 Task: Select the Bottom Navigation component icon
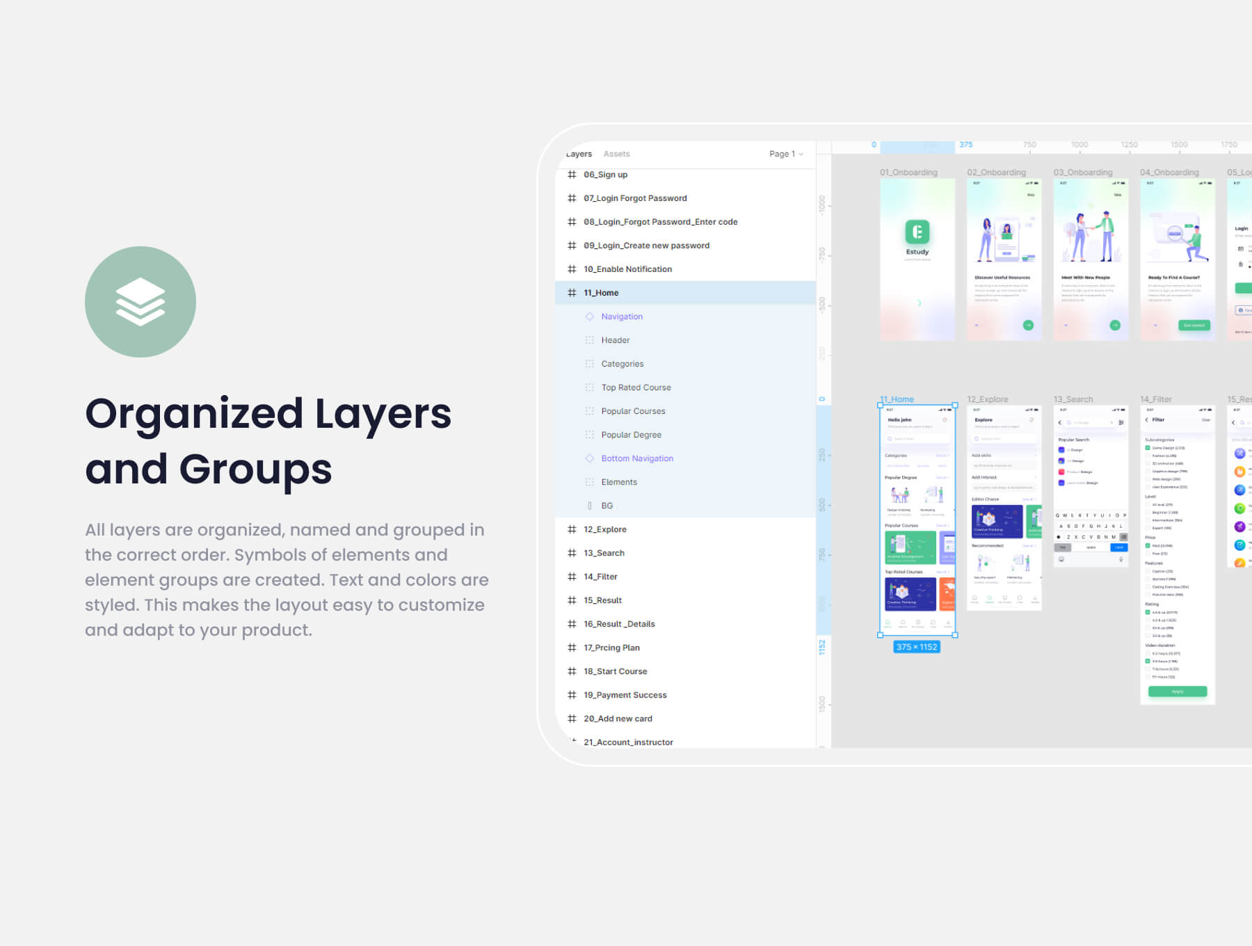[590, 458]
